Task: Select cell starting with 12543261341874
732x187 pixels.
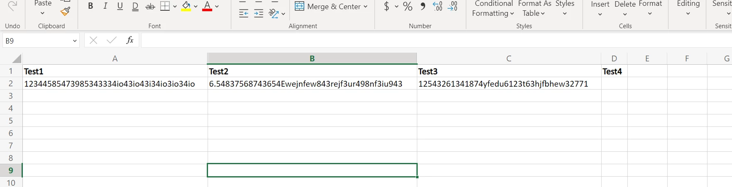Action: pyautogui.click(x=509, y=83)
